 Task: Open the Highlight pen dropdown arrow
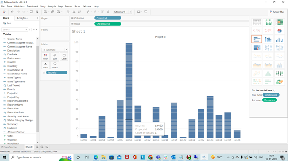(x=91, y=12)
